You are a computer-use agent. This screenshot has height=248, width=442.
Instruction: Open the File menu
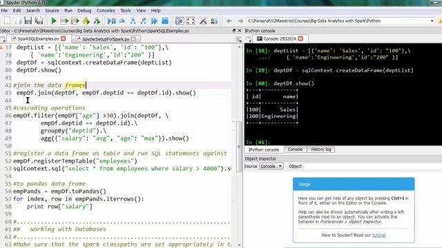[x=4, y=10]
